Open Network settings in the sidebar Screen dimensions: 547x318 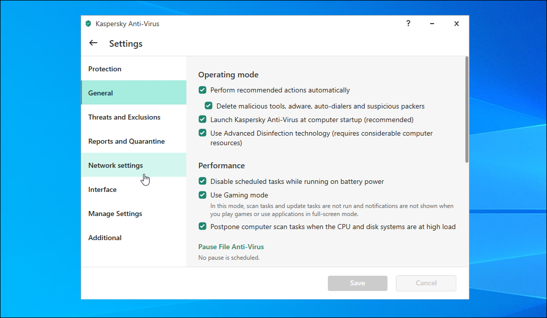click(x=116, y=165)
